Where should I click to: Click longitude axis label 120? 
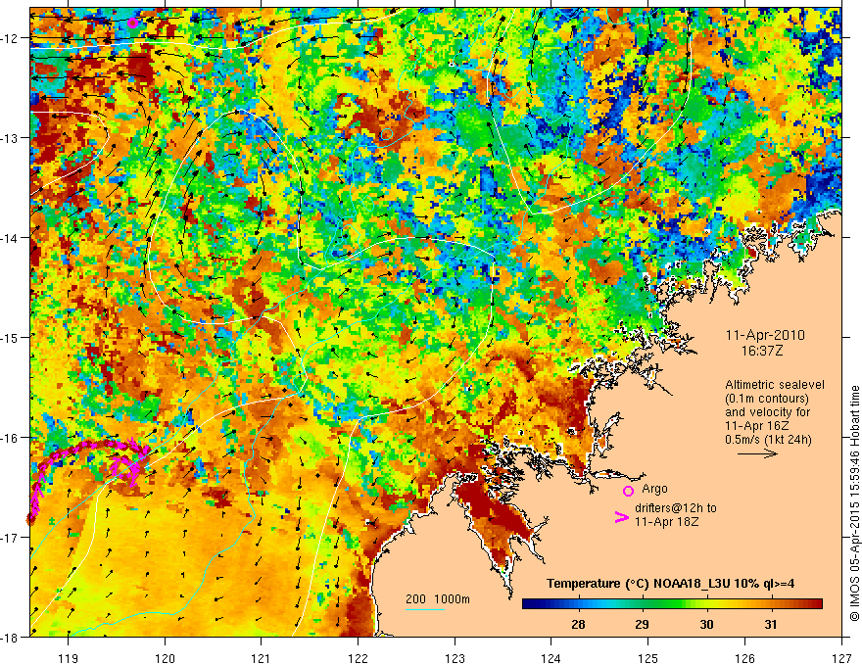click(x=165, y=658)
